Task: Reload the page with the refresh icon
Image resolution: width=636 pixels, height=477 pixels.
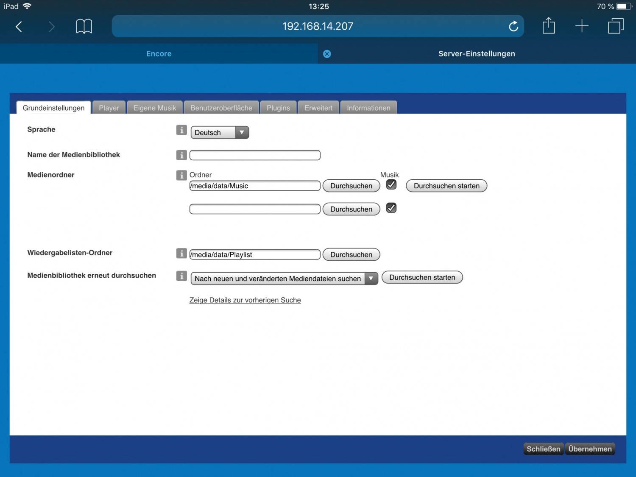Action: tap(513, 27)
